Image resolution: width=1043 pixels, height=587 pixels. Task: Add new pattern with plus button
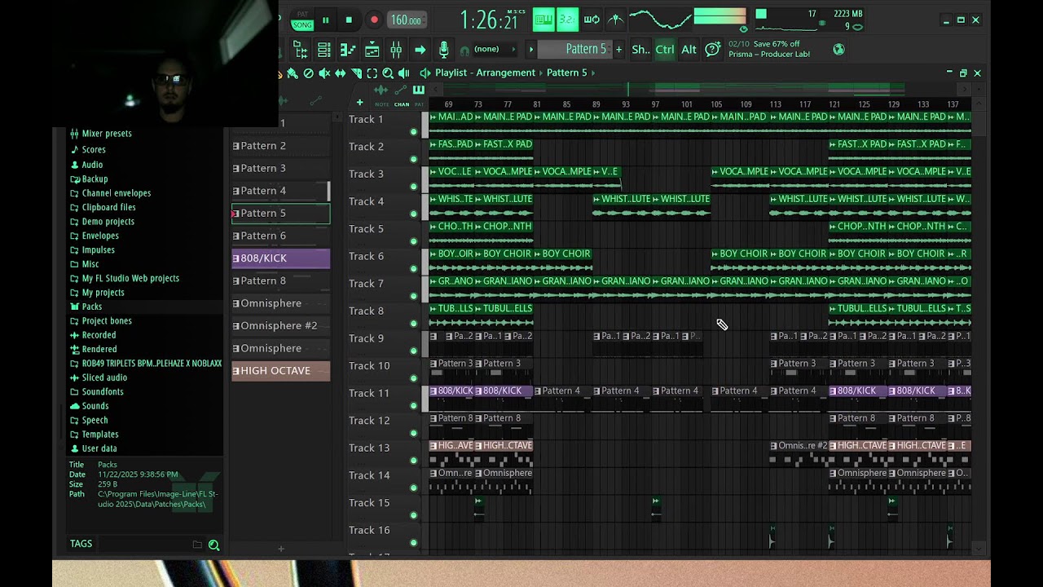618,50
